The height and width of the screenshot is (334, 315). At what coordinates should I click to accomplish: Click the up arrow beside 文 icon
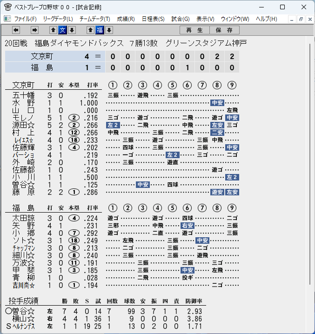coord(54,30)
